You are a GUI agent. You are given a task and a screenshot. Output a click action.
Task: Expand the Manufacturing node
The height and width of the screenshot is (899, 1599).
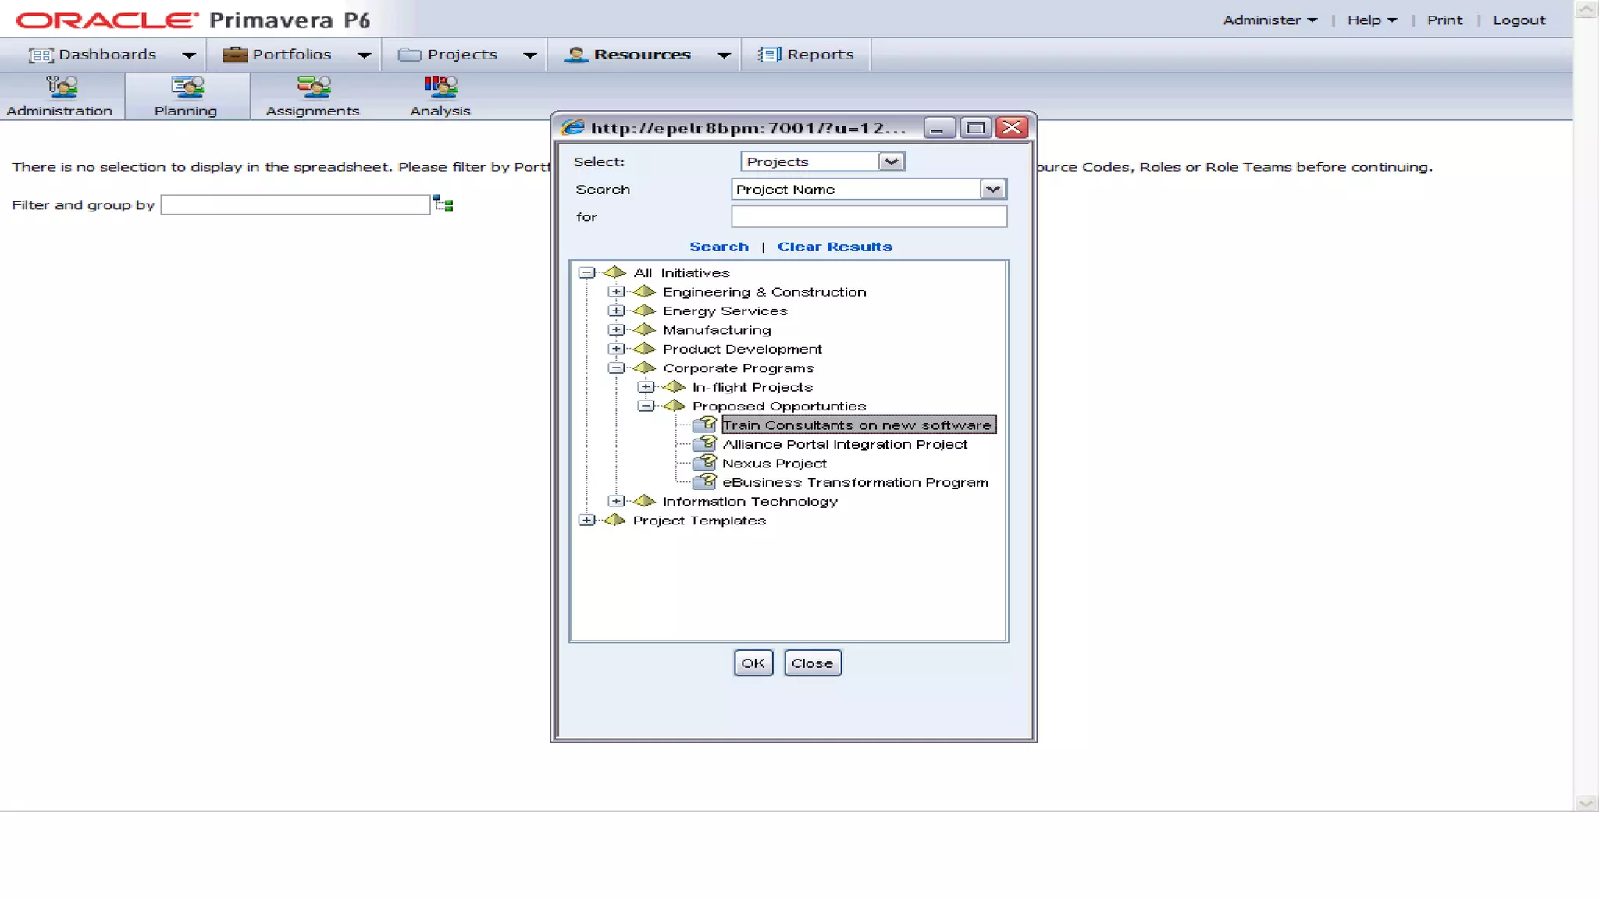(x=616, y=330)
